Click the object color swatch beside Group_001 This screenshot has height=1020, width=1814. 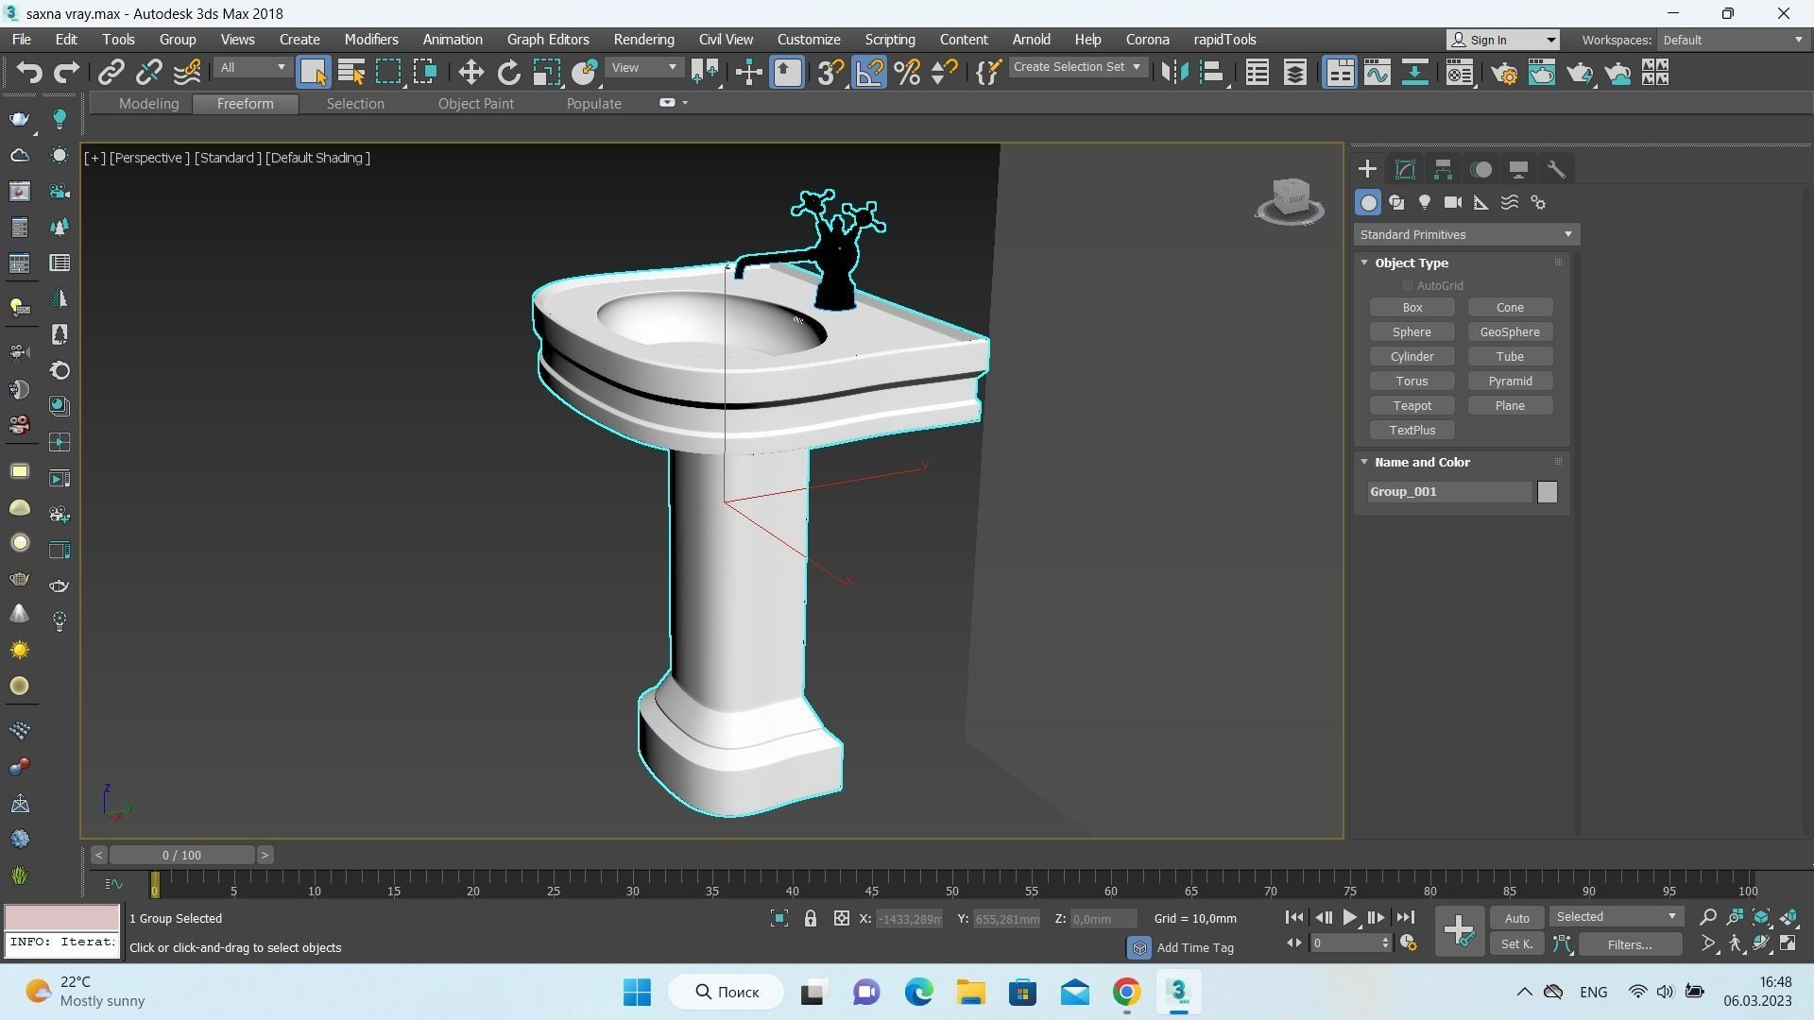tap(1547, 492)
